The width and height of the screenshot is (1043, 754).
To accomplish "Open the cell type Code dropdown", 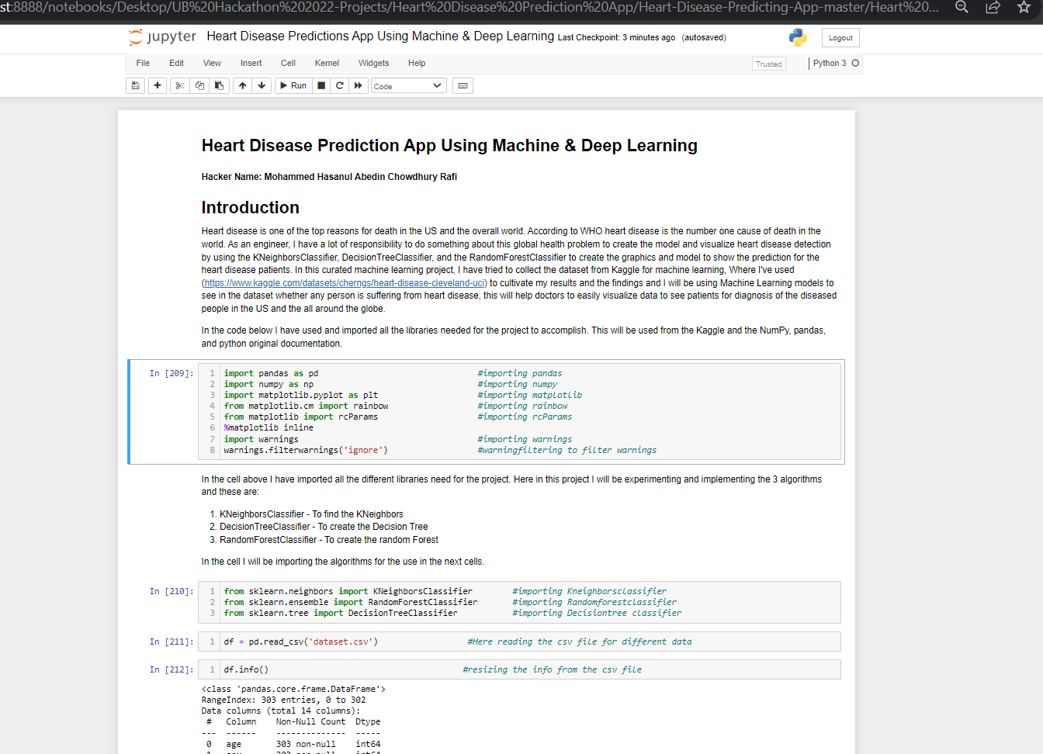I will coord(408,86).
